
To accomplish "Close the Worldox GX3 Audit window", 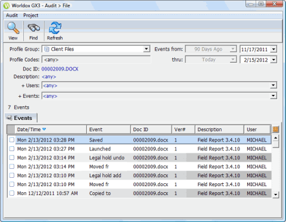I will point(274,4).
